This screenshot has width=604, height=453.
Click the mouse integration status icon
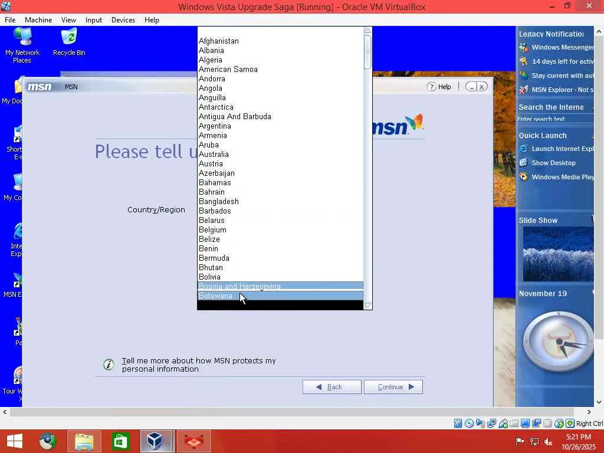click(559, 424)
